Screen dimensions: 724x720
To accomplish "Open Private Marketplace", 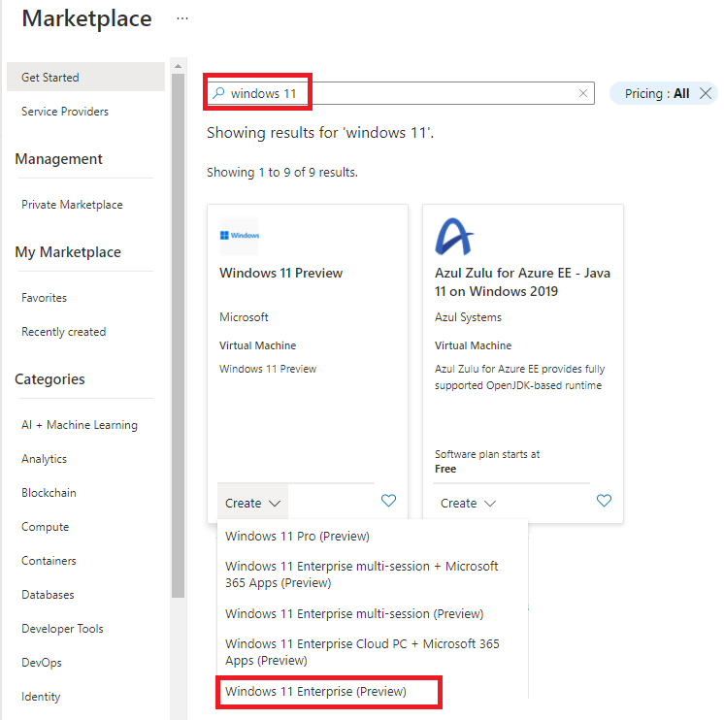I will click(x=72, y=205).
